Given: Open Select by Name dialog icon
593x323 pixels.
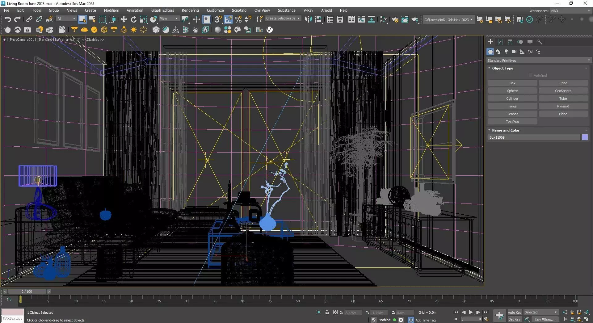Looking at the screenshot, I should [x=92, y=19].
